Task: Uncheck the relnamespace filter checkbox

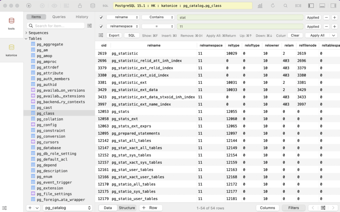Action: (x=101, y=26)
